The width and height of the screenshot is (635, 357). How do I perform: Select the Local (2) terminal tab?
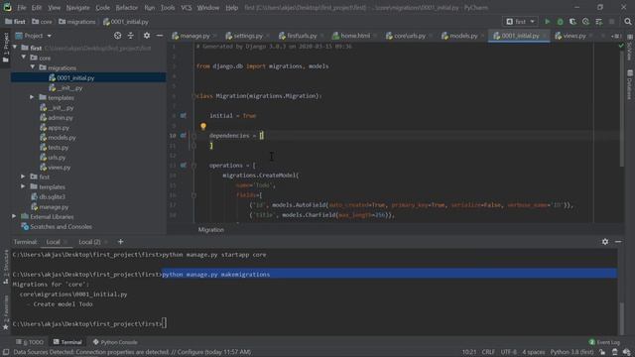[89, 242]
